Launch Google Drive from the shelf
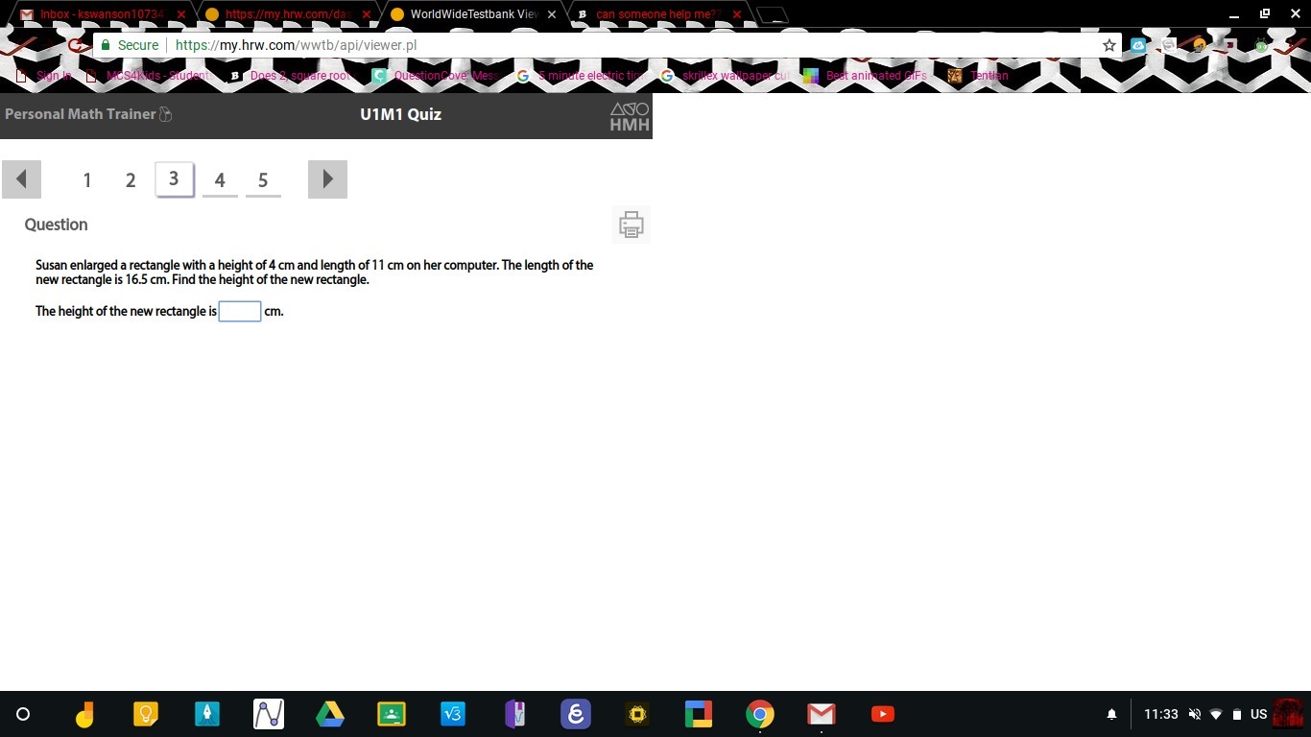1311x737 pixels. click(x=330, y=714)
